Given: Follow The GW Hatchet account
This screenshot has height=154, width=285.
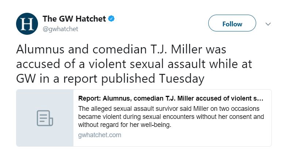Looking at the screenshot, I should [x=232, y=24].
